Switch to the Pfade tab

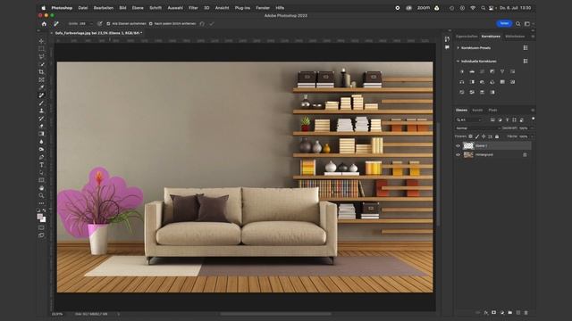coord(492,110)
